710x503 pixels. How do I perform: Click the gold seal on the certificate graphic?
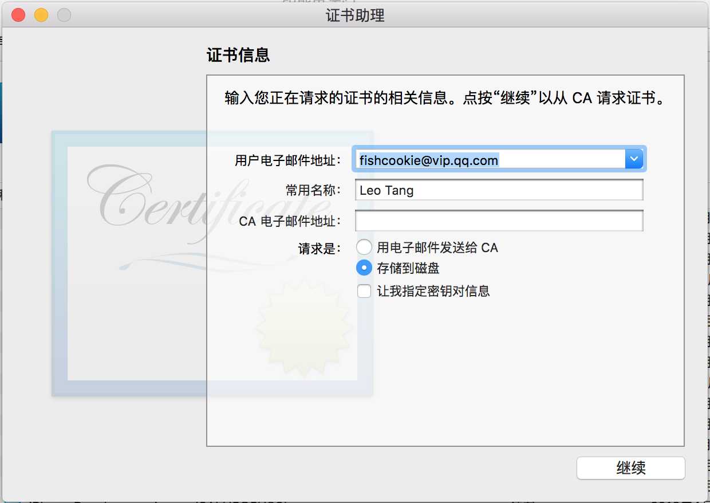(x=303, y=328)
